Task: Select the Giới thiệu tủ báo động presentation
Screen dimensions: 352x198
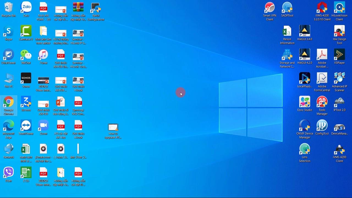Action: coord(61,106)
